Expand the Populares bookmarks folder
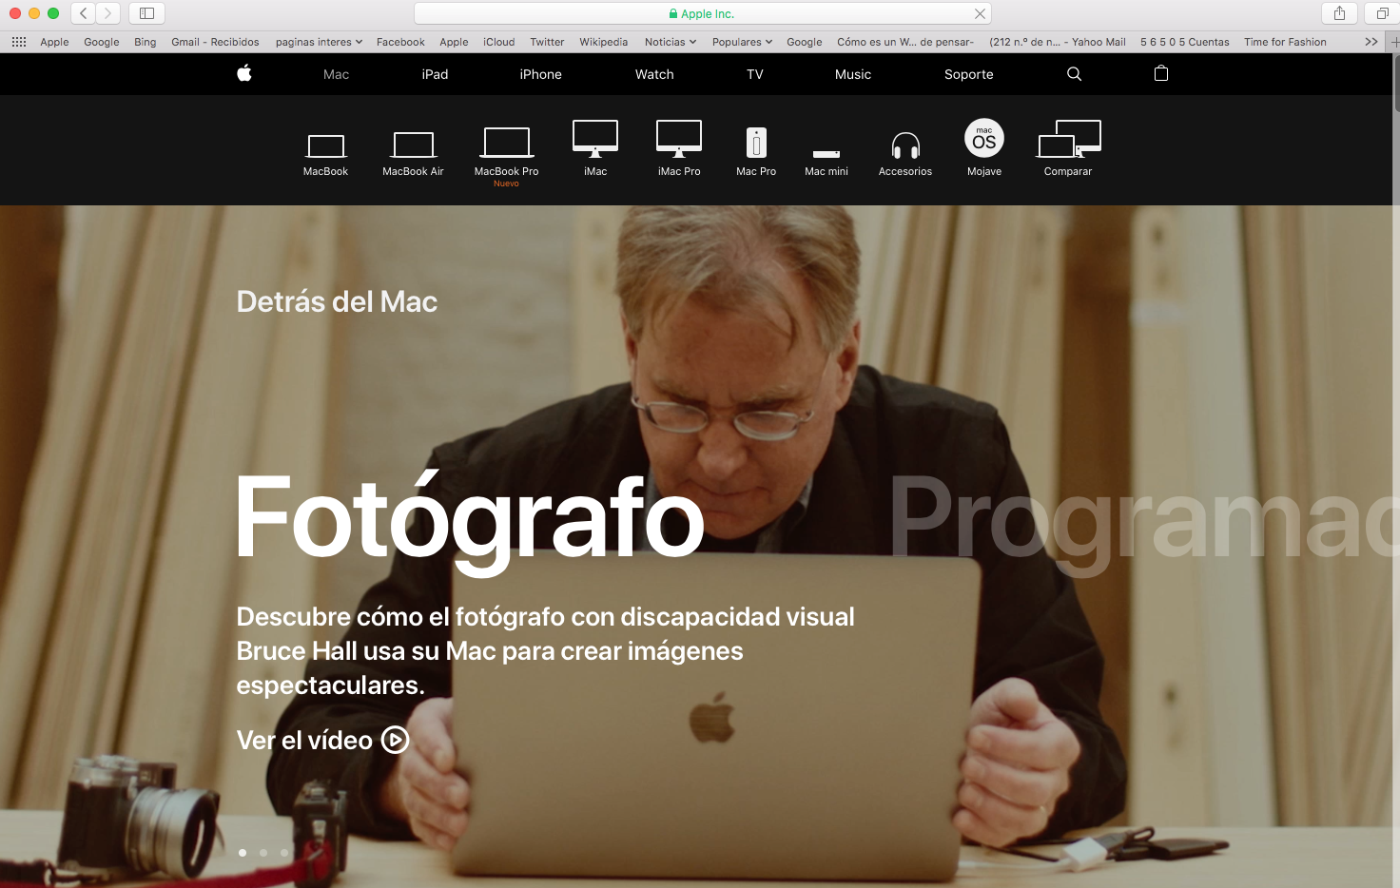This screenshot has width=1400, height=888. coord(742,42)
